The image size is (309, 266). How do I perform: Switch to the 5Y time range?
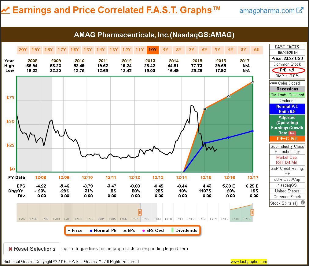tap(217, 50)
